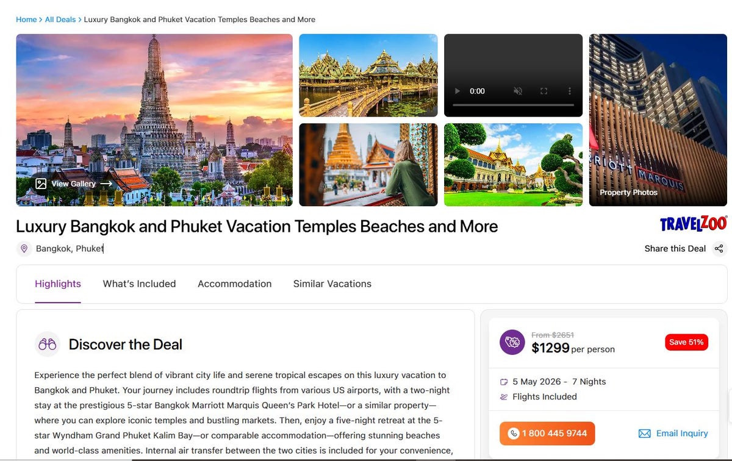Click the location pin icon next to Bangkok, Phuket
This screenshot has width=732, height=461.
point(24,249)
